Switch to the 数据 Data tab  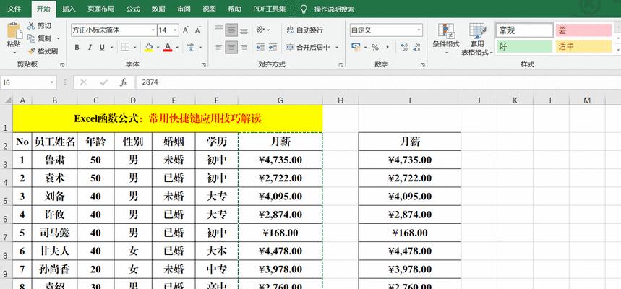[158, 9]
